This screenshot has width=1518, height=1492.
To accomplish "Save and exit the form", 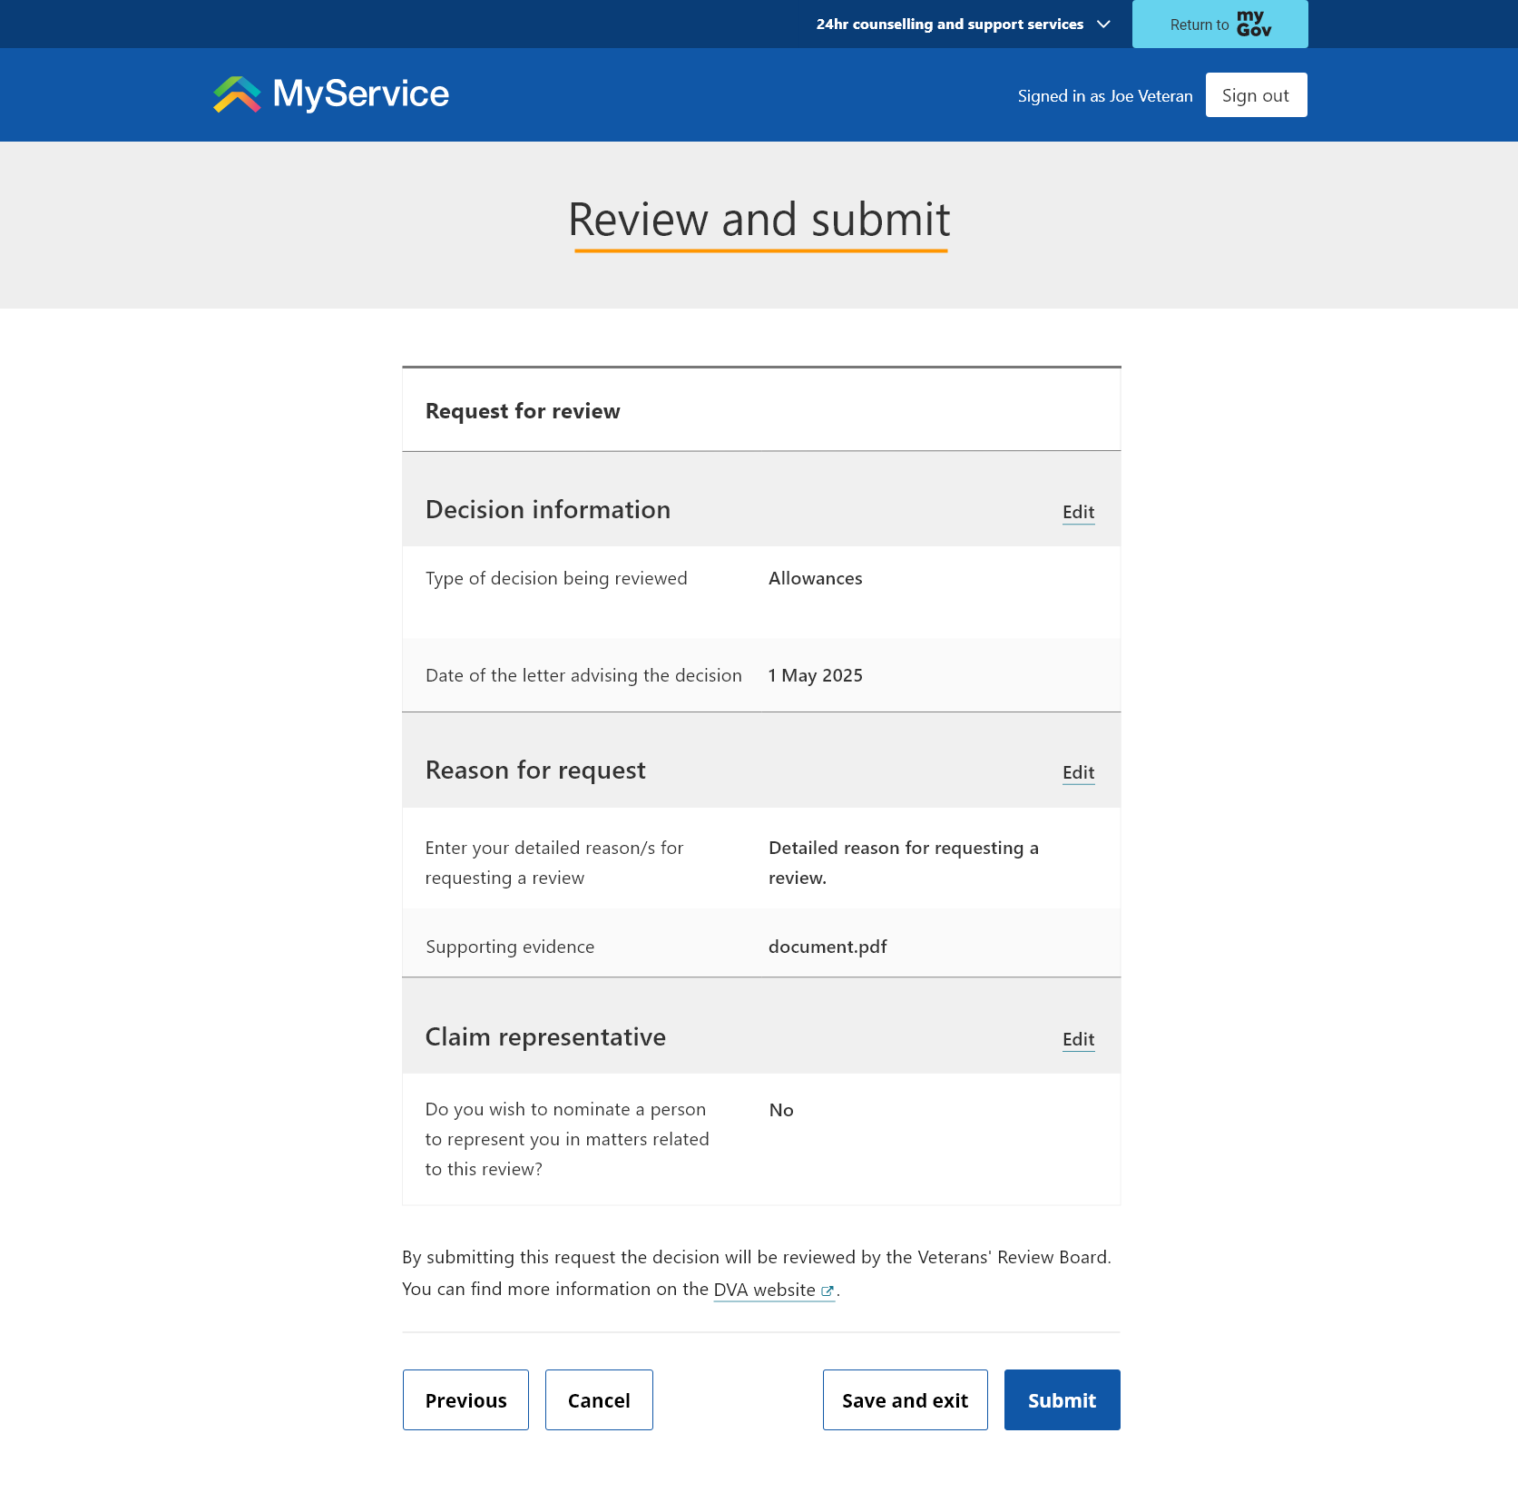I will click(905, 1399).
